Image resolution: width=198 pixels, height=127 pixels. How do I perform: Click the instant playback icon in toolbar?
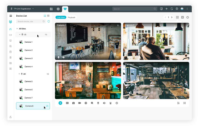point(67,103)
